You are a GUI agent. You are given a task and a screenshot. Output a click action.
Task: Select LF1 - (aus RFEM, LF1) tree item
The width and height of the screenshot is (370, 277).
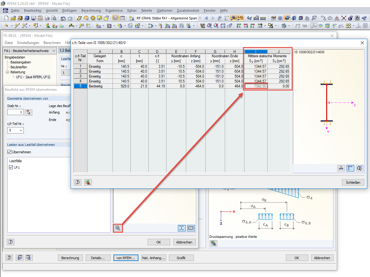click(x=33, y=77)
